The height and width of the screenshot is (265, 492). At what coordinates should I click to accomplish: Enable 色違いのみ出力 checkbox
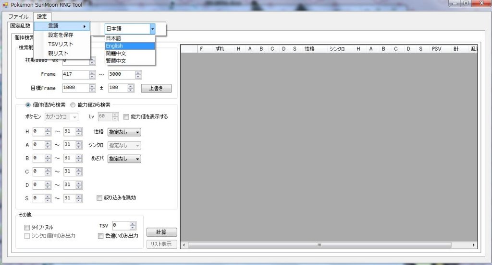tap(118, 236)
